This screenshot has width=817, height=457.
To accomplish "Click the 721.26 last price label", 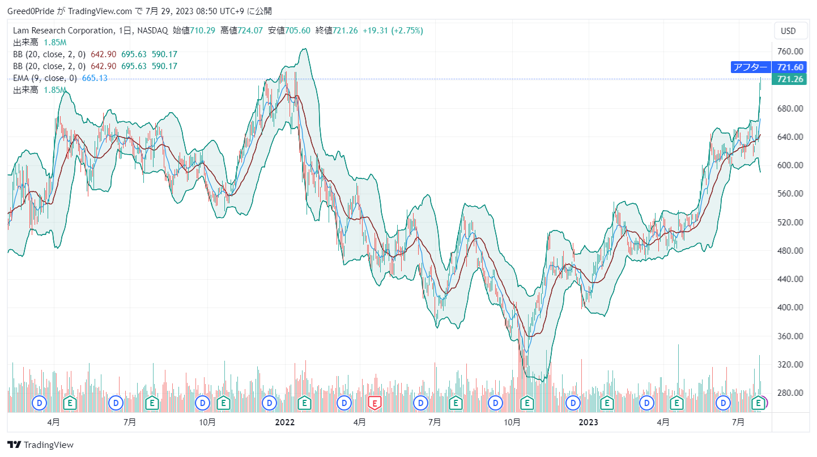I will click(790, 79).
